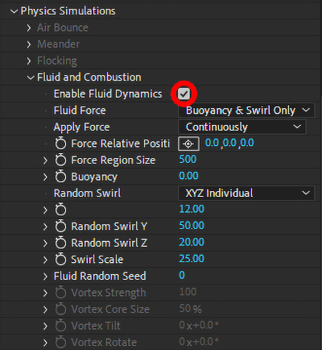This screenshot has width=322, height=350.
Task: Expand the Fluid Random Seed property
Action: click(45, 276)
